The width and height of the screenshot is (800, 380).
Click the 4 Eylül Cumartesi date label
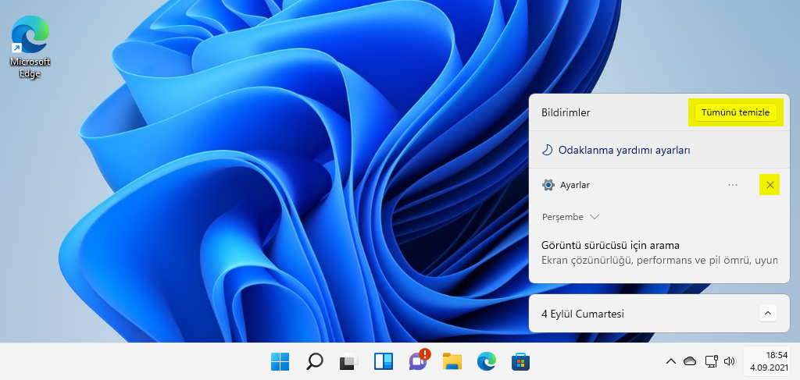point(583,314)
